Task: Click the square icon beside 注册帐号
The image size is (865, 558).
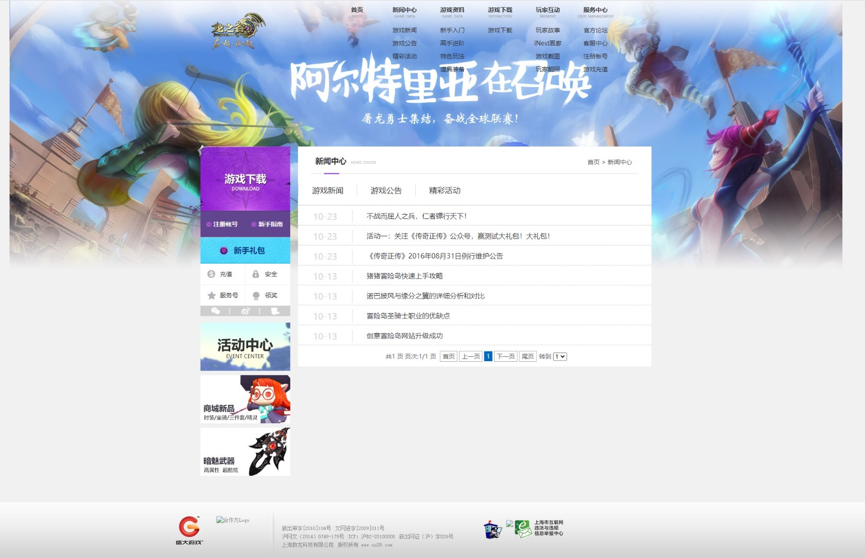Action: [x=209, y=224]
